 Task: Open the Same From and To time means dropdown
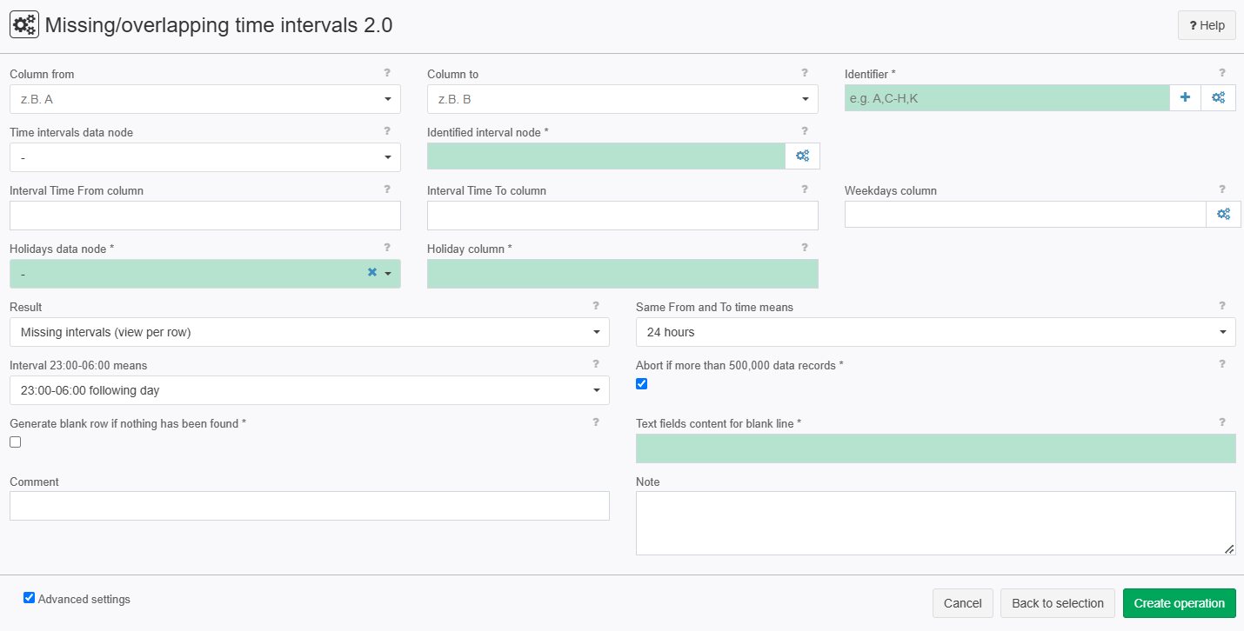[x=936, y=332]
